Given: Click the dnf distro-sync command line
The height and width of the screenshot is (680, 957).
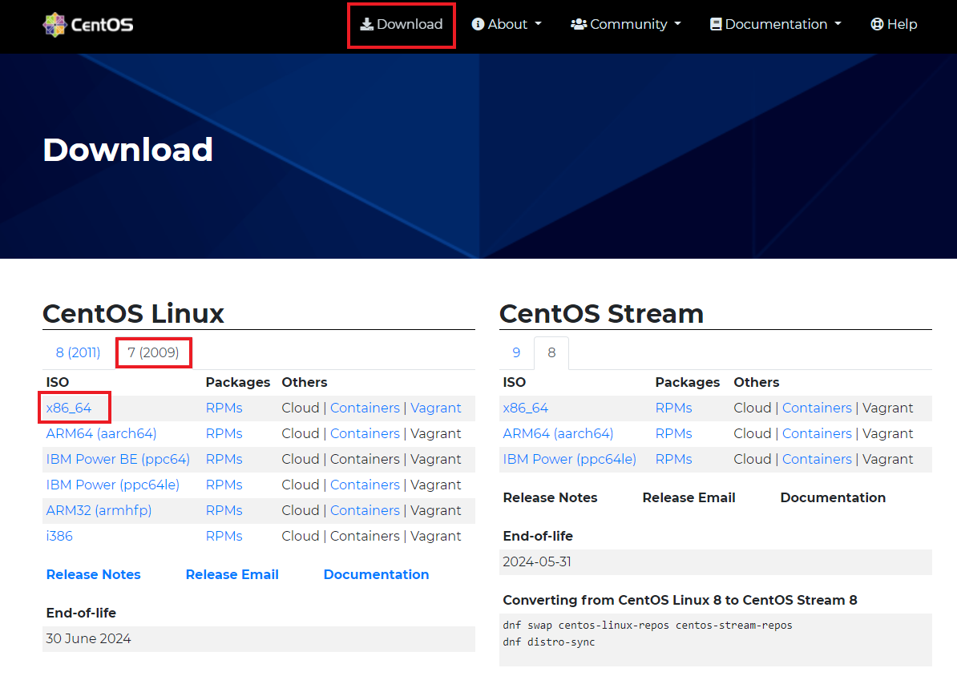Looking at the screenshot, I should [549, 642].
